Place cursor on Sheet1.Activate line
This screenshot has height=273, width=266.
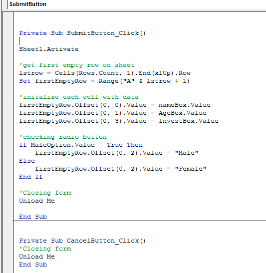click(x=49, y=49)
